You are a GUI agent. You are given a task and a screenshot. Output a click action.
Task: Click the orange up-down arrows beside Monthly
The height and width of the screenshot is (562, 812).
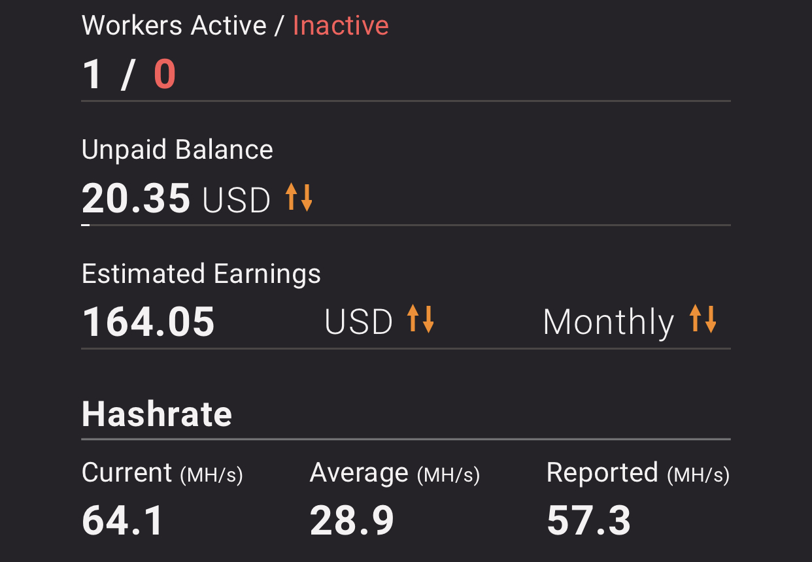pyautogui.click(x=703, y=319)
